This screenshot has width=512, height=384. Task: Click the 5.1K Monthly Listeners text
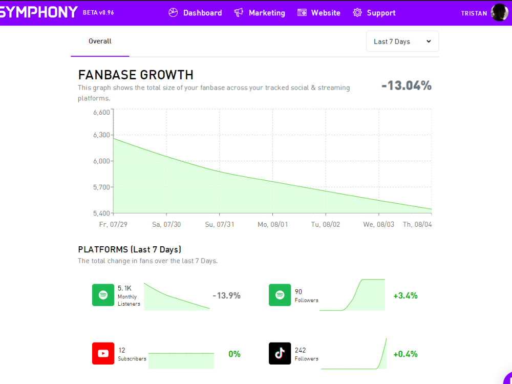[129, 295]
